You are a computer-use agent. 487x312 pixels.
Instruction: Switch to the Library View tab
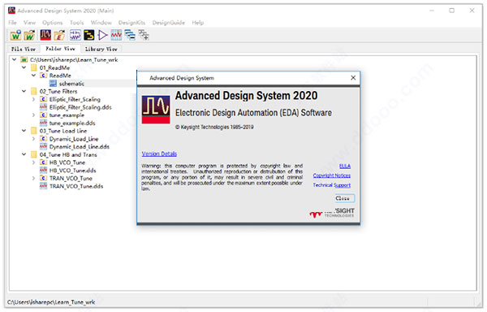click(101, 49)
